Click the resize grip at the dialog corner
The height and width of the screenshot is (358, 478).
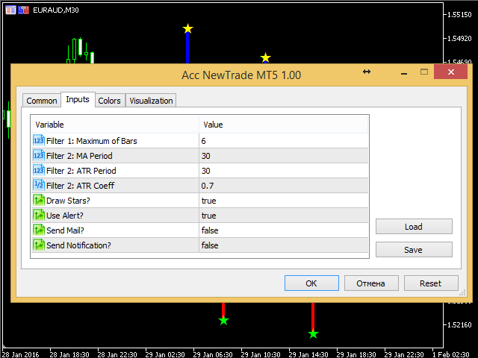click(463, 293)
